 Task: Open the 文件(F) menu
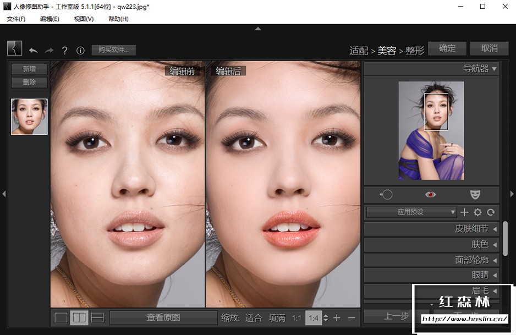pyautogui.click(x=16, y=19)
